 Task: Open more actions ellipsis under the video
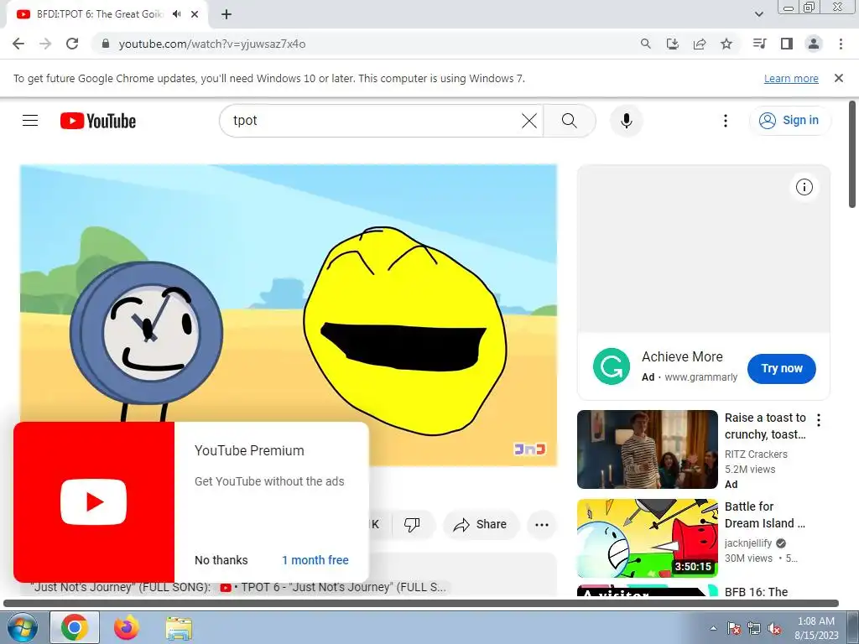tap(541, 525)
